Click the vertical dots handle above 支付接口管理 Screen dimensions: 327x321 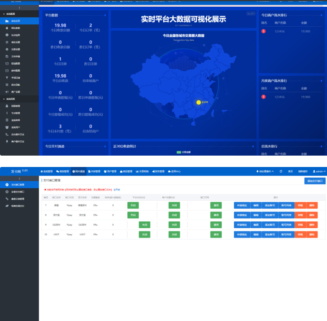point(19,179)
